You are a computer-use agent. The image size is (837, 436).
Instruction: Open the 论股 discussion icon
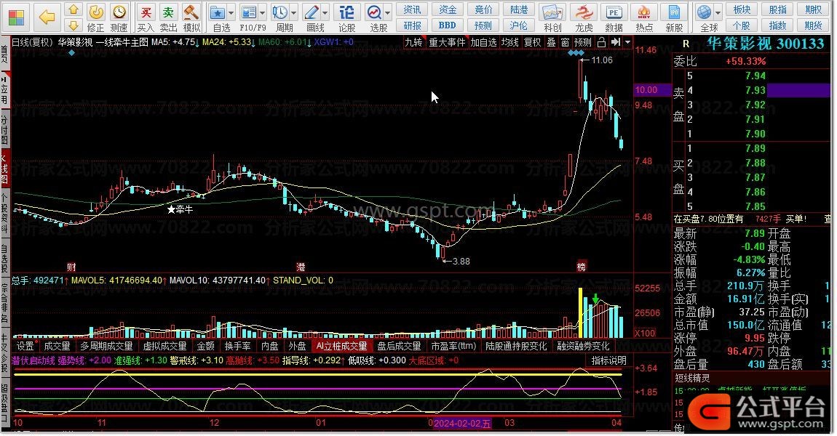tap(346, 12)
